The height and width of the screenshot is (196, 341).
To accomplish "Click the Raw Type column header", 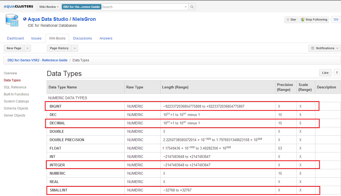I will point(142,87).
